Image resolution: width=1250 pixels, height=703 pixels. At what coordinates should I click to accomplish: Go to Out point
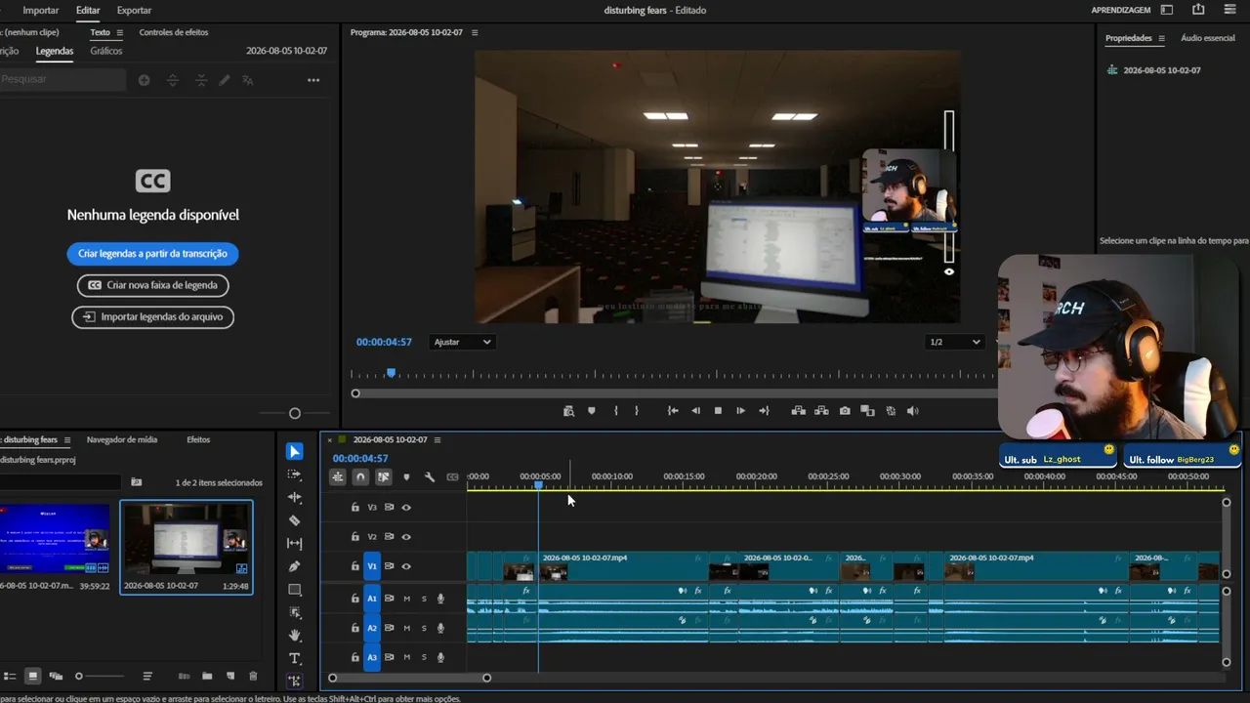[764, 411]
